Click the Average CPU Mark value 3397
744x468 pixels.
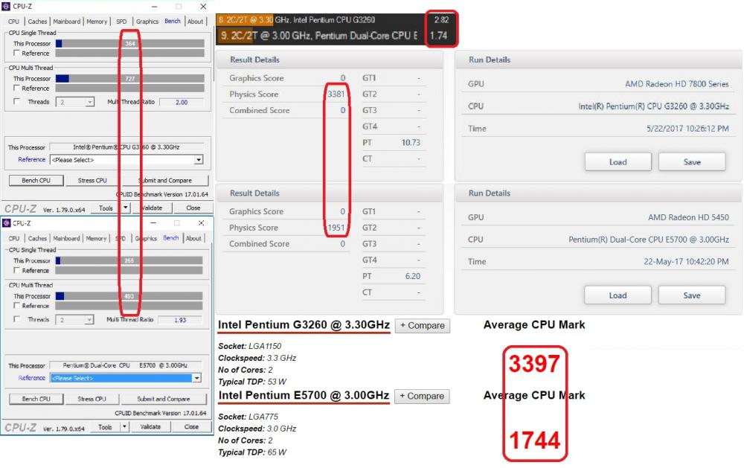[x=534, y=364]
